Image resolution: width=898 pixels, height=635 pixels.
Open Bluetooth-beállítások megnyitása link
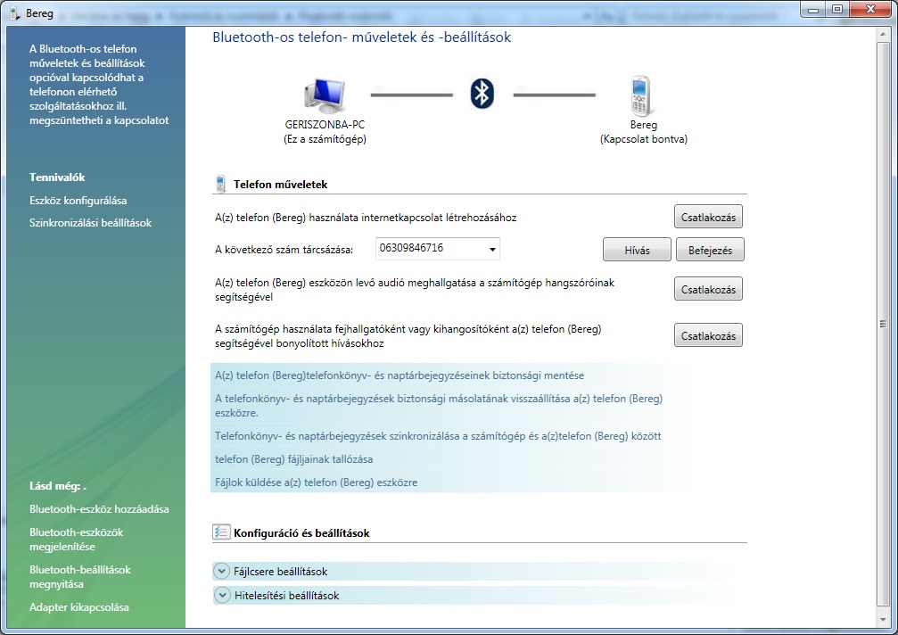[80, 577]
